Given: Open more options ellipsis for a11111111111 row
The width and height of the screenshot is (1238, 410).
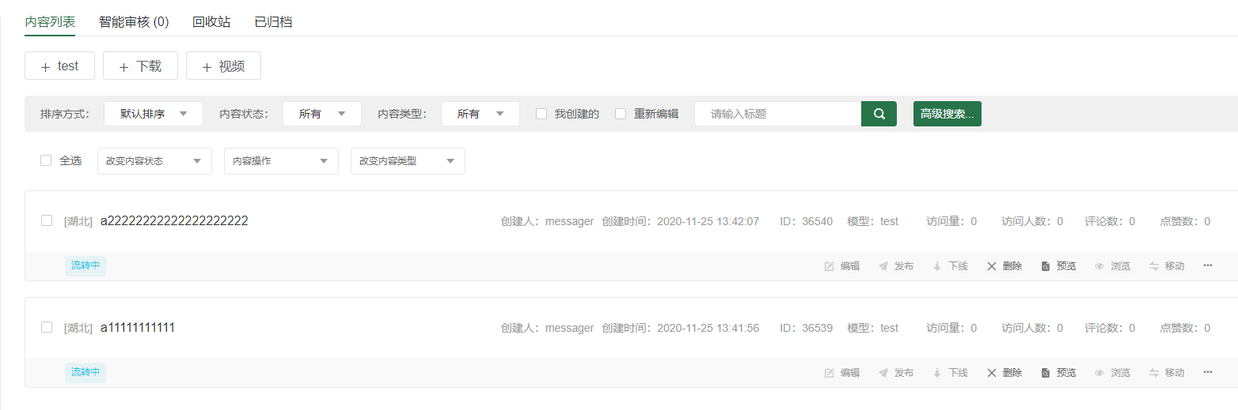Looking at the screenshot, I should tap(1208, 372).
